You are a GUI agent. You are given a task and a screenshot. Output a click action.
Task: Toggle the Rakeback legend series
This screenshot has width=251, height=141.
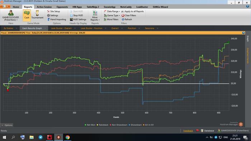tap(103, 125)
